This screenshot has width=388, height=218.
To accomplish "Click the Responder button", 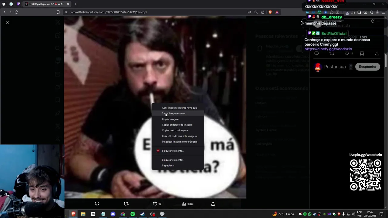I will pyautogui.click(x=367, y=67).
